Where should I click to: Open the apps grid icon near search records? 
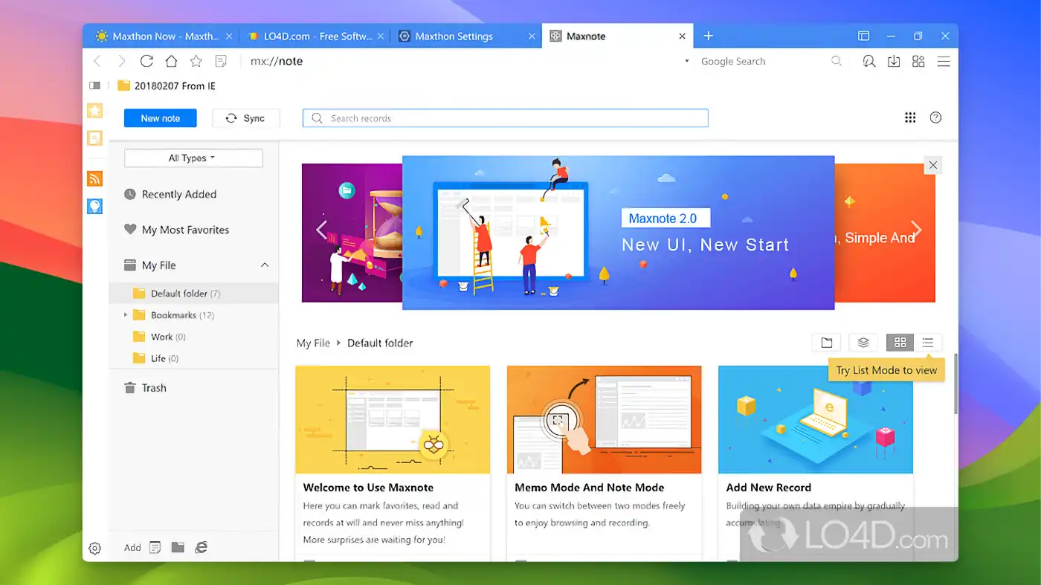(910, 117)
